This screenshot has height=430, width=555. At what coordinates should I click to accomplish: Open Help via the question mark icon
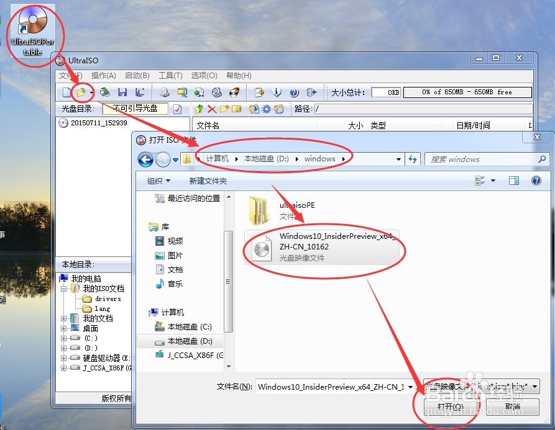pos(293,91)
